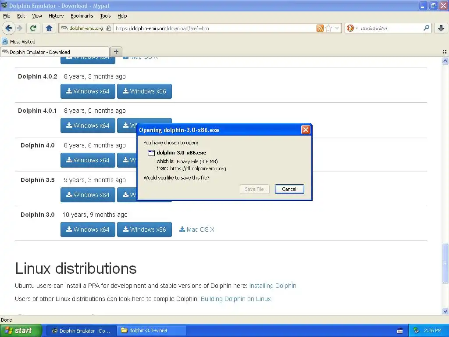Select the Dolphin Emulator - Download tab
The image size is (449, 337).
coord(55,52)
